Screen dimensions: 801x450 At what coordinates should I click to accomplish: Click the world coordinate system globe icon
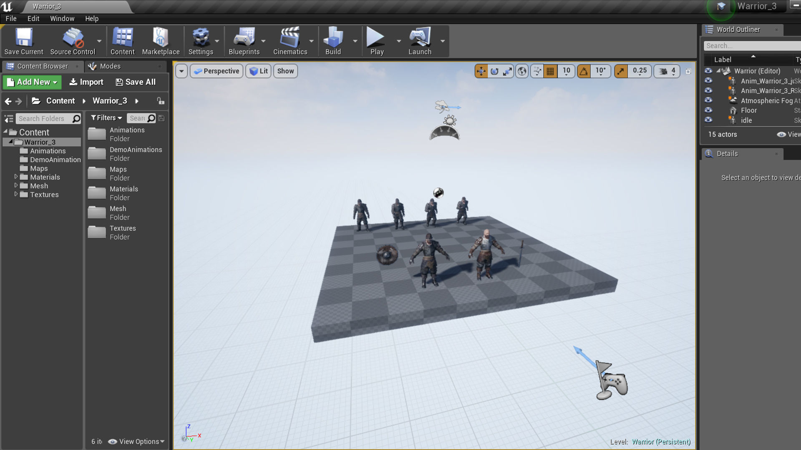[522, 71]
